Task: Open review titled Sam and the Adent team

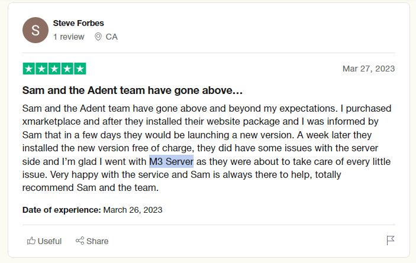Action: [132, 90]
